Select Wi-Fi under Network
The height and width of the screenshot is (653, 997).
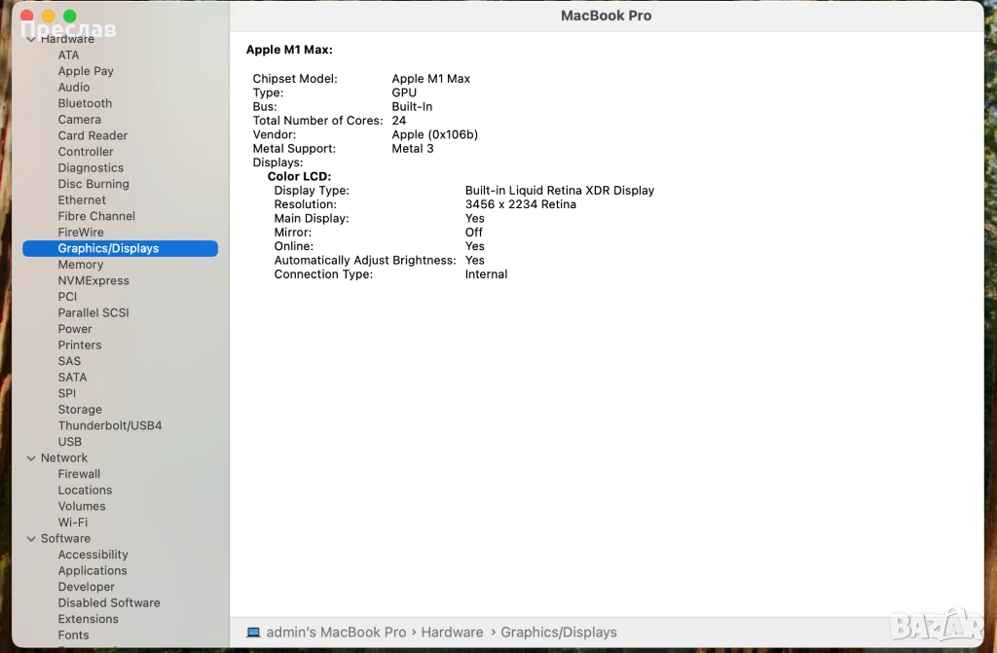pos(72,523)
